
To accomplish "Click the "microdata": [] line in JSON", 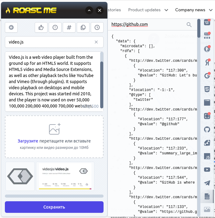I will click(138, 46).
